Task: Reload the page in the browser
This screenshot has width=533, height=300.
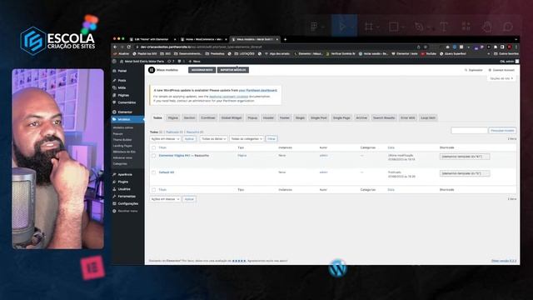Action: [x=129, y=47]
